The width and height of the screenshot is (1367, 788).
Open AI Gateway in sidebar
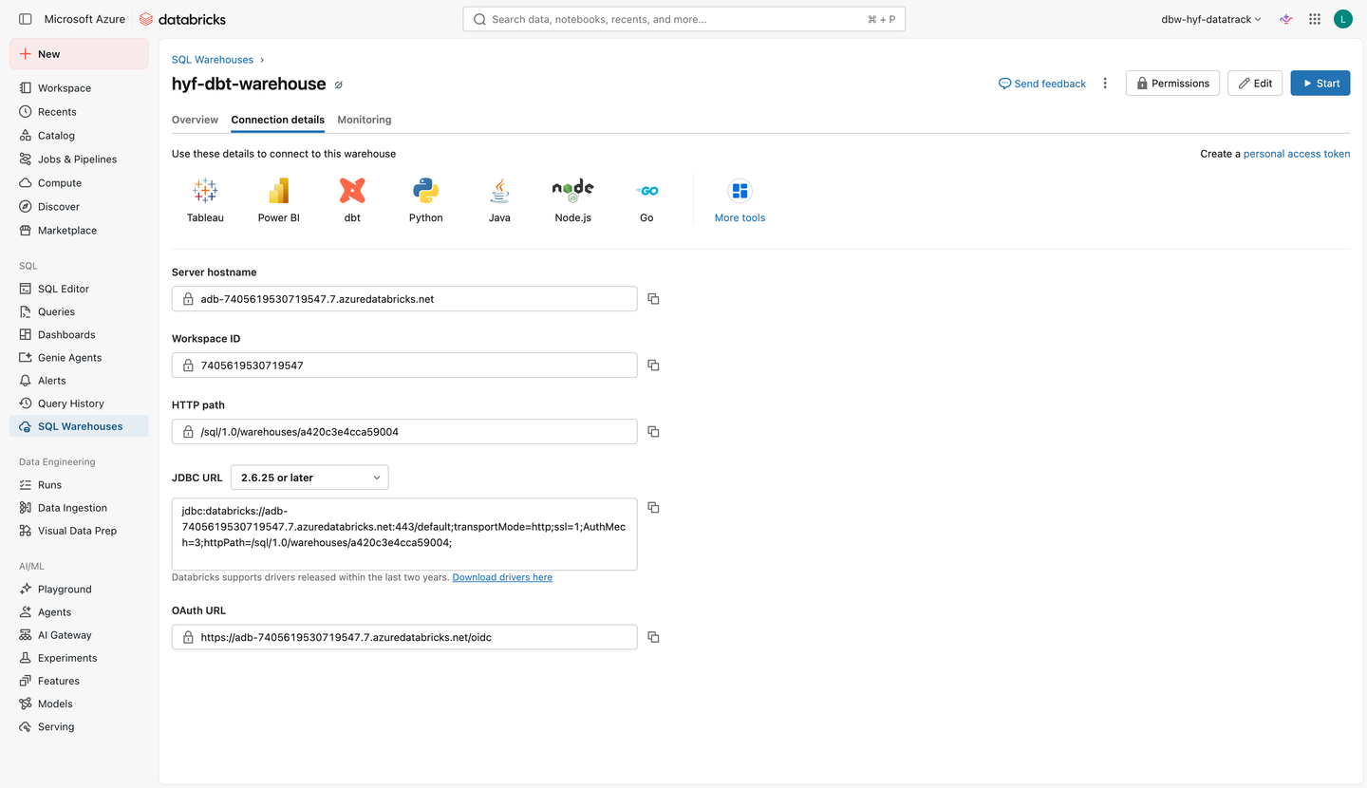79,635
